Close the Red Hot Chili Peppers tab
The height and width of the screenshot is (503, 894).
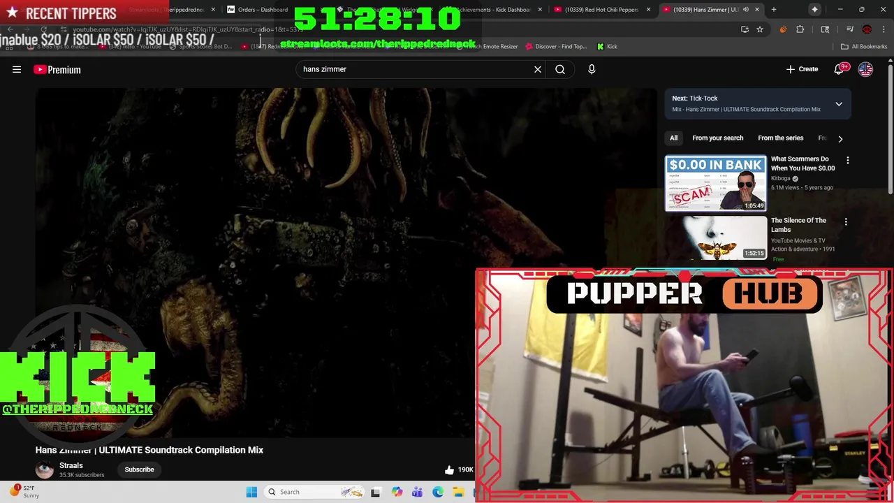click(649, 10)
